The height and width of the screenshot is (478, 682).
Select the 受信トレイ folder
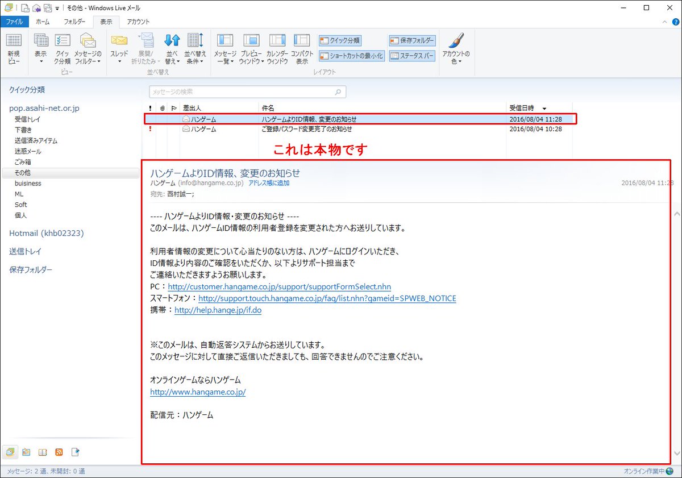point(28,119)
